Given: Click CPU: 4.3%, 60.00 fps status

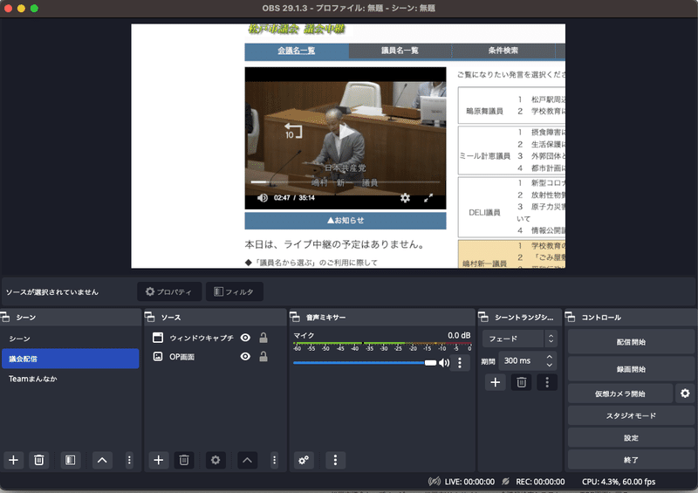Looking at the screenshot, I should point(619,482).
